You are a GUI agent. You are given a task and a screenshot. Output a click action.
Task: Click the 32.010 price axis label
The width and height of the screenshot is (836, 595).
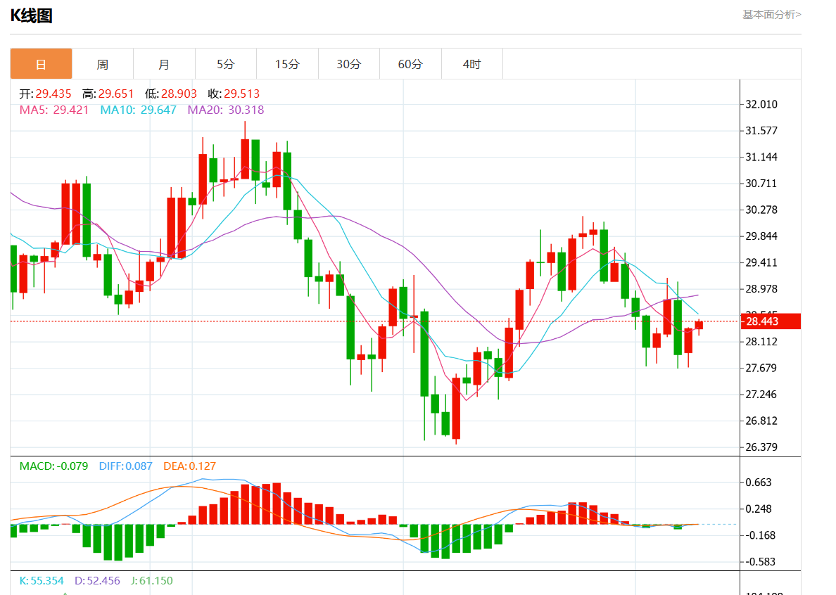(x=761, y=104)
